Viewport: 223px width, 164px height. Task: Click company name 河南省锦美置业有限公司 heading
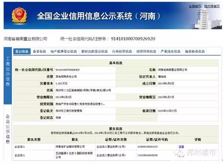(x=25, y=39)
